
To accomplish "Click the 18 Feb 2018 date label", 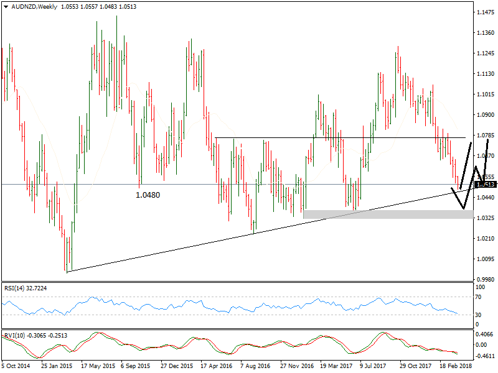I will pyautogui.click(x=456, y=366).
